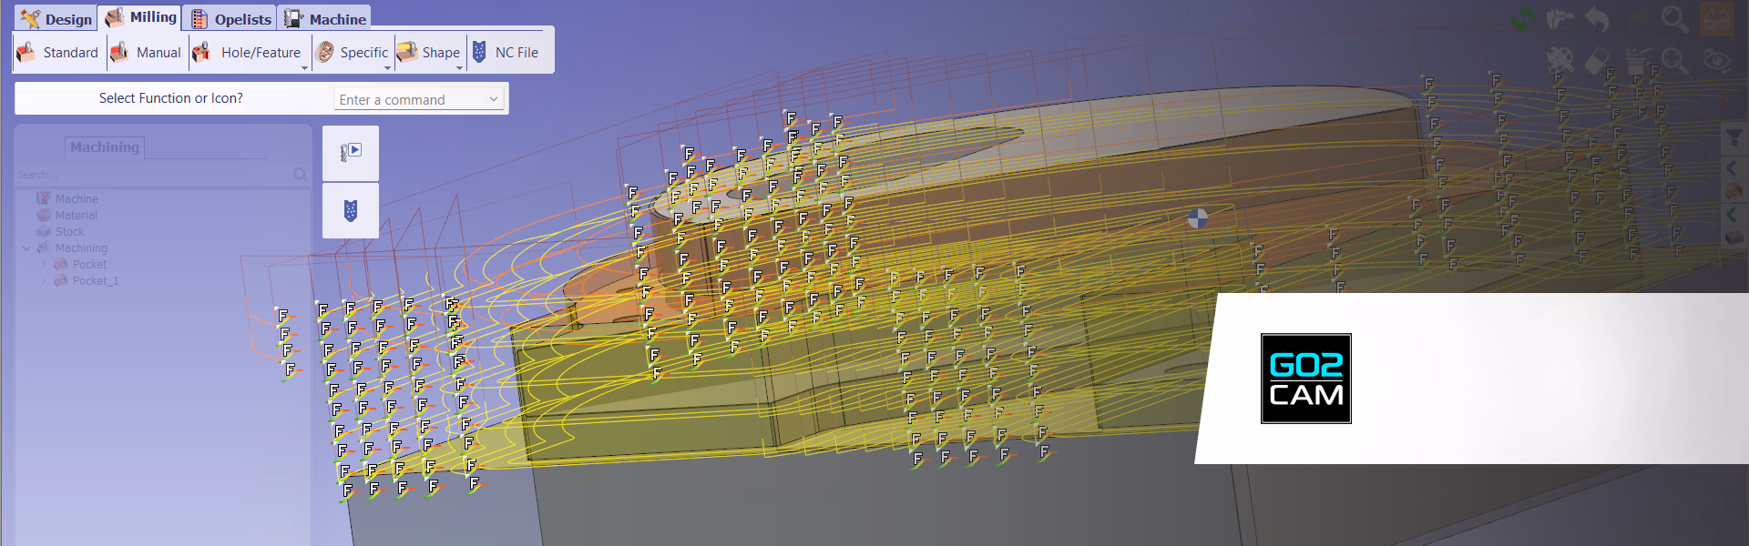Screen dimensions: 1749x546
Task: Collapse the Machining tree node
Action: coord(26,248)
